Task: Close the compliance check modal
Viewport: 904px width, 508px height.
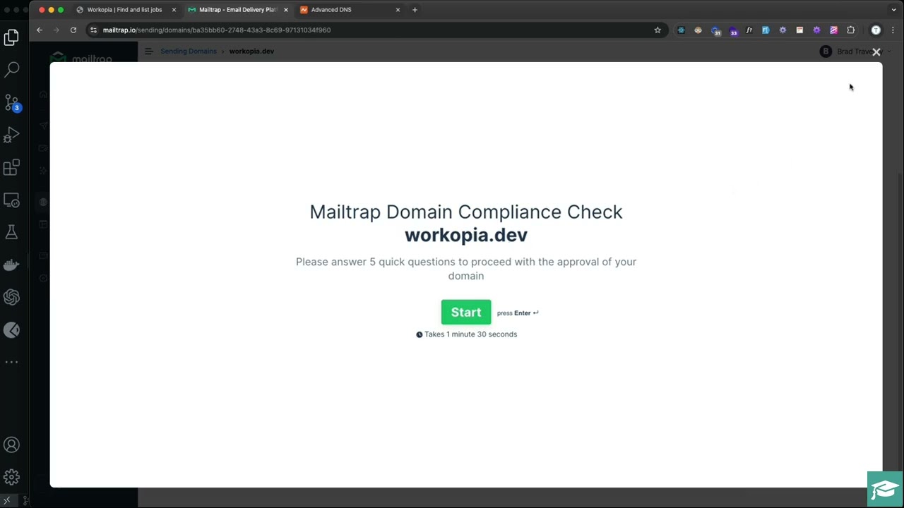Action: [876, 52]
